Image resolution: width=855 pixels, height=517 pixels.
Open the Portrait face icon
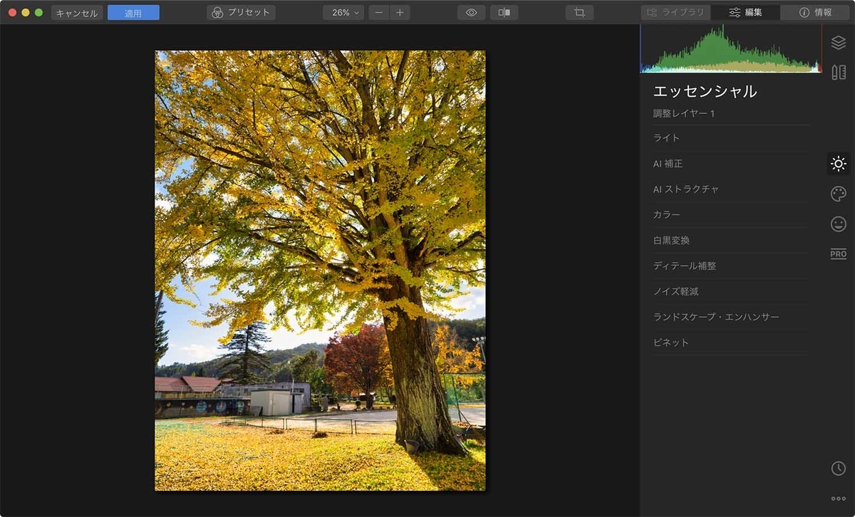(839, 224)
